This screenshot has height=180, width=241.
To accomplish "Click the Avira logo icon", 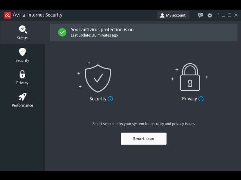I will point(8,15).
